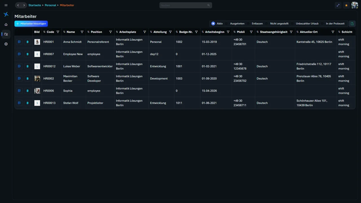This screenshot has width=361, height=203.
Task: Select the Unbezahlter Urlaub status filter
Action: pos(305,24)
